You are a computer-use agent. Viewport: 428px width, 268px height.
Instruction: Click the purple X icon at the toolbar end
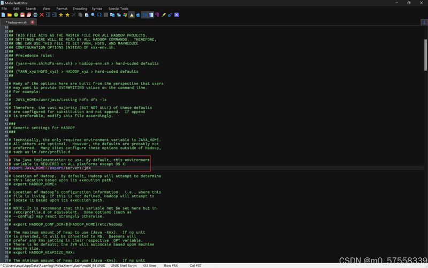tap(177, 15)
